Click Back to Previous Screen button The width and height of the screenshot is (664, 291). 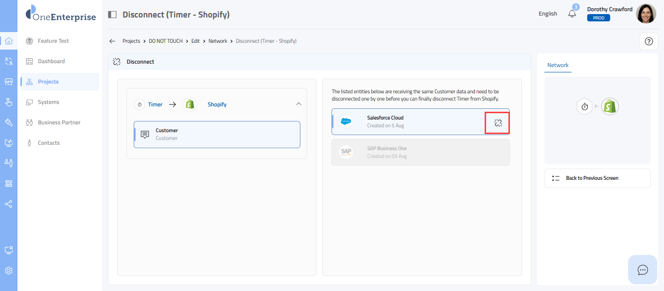click(597, 178)
